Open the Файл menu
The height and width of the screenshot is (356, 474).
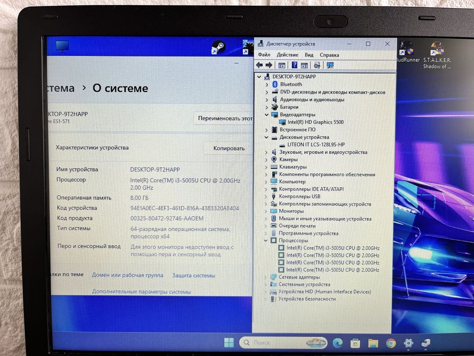pyautogui.click(x=264, y=55)
